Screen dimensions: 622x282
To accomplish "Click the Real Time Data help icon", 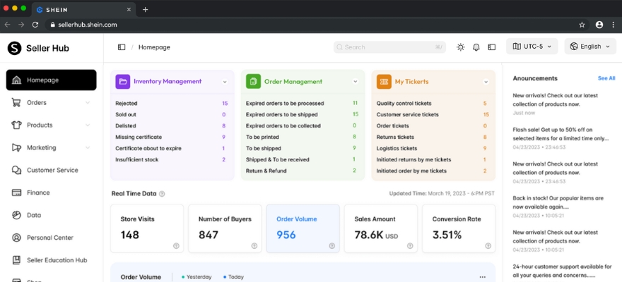I will pos(162,194).
